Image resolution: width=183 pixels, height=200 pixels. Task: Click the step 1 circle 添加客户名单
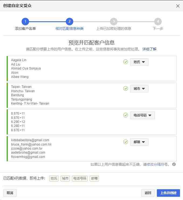coord(25,22)
